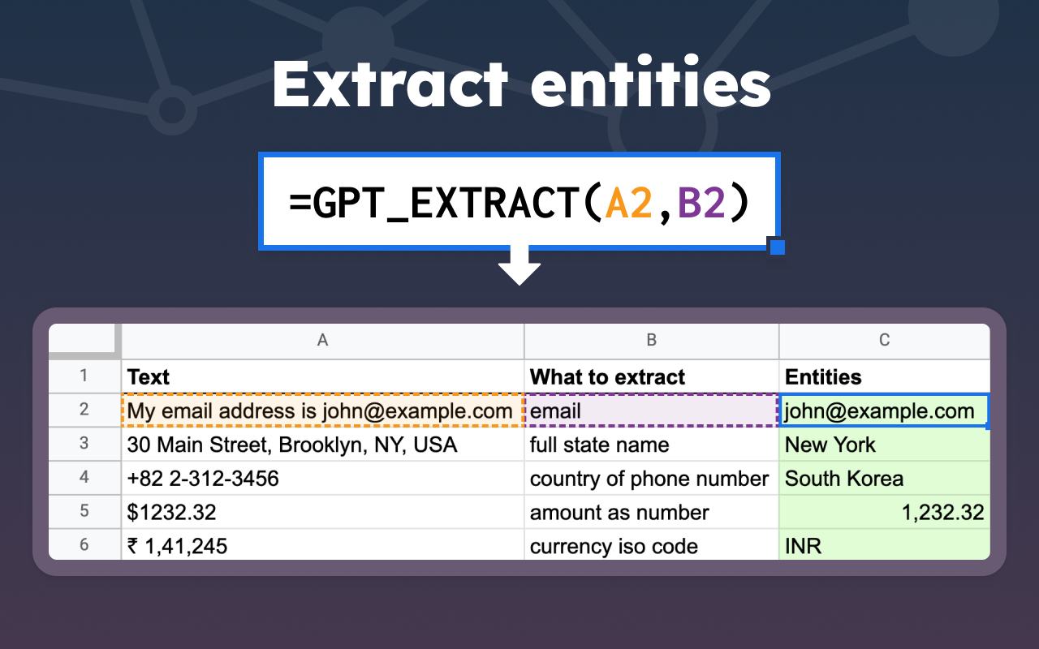Select row 4 header

point(84,478)
